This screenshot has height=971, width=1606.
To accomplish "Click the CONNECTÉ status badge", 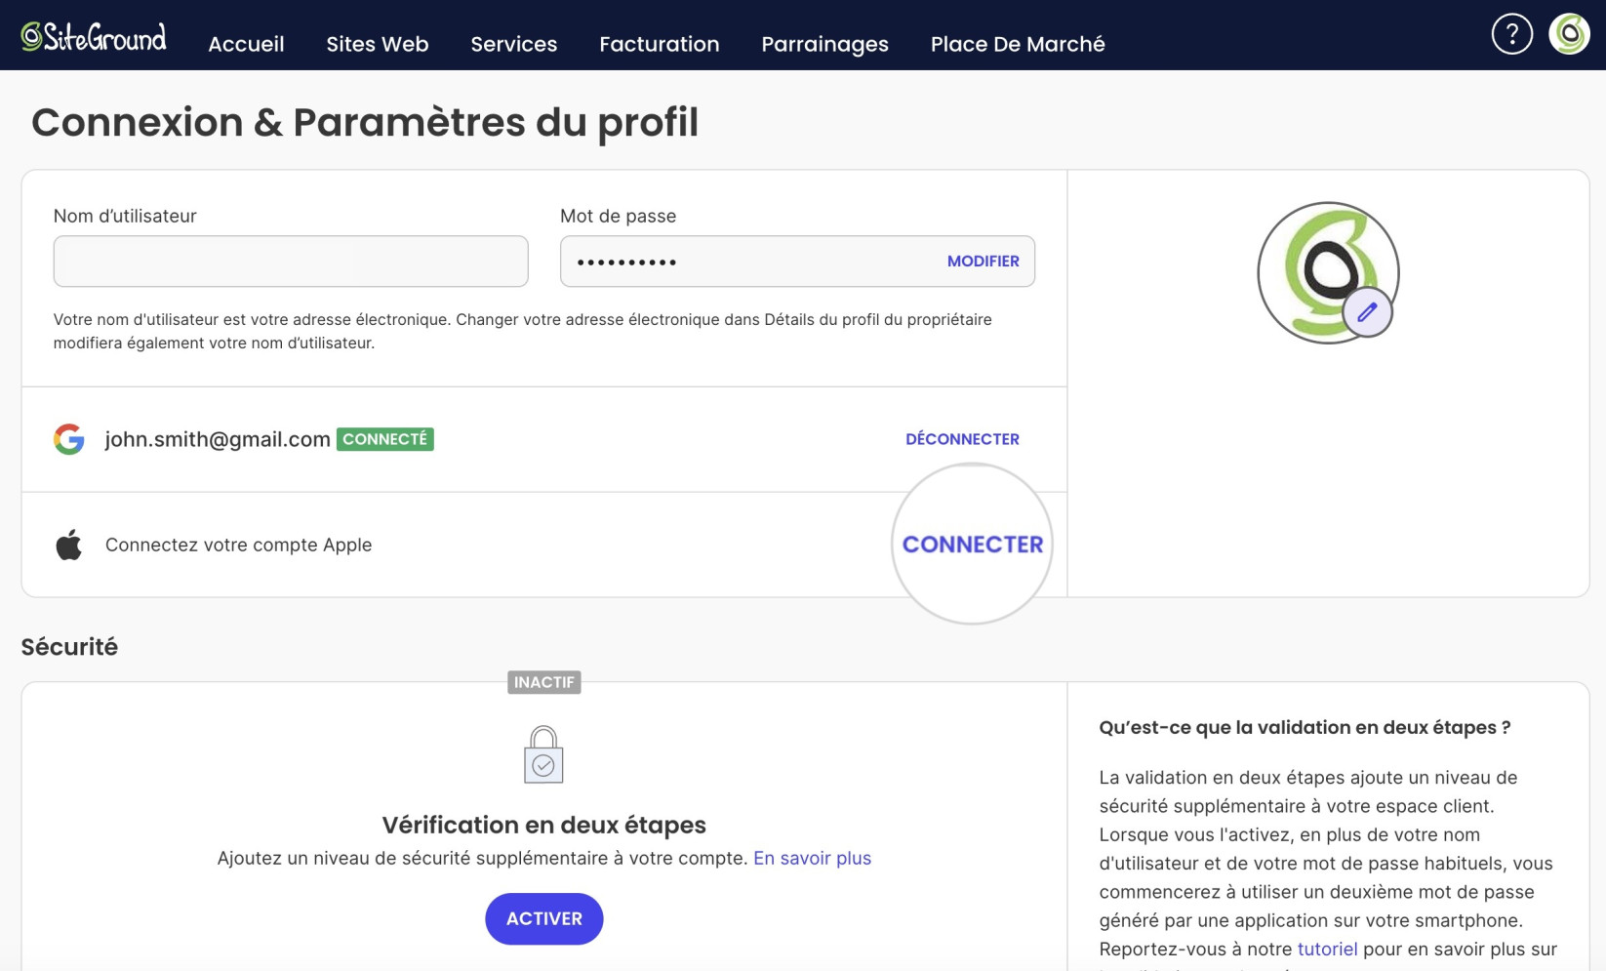I will click(x=385, y=439).
